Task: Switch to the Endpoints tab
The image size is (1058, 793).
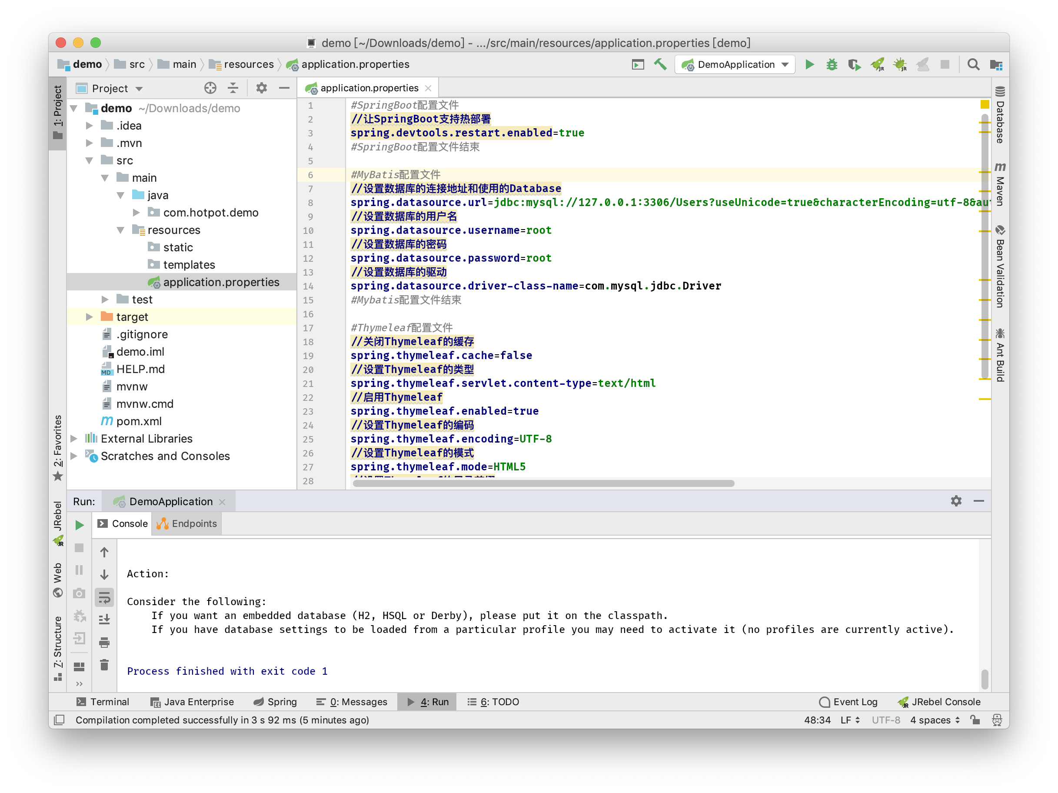Action: 187,524
